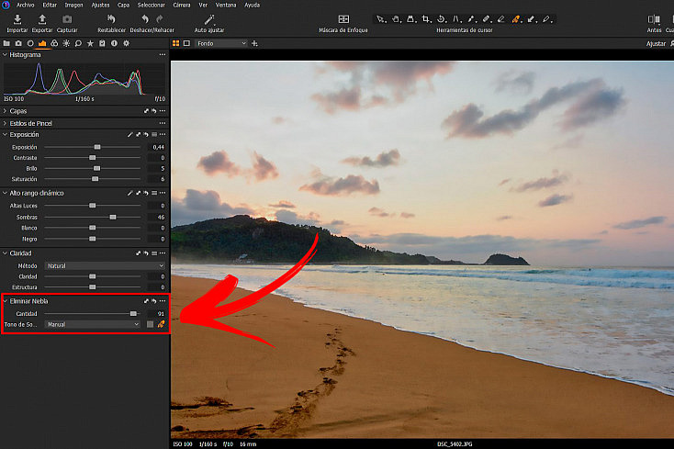The image size is (674, 449).
Task: Click the Exposición value field
Action: point(156,147)
